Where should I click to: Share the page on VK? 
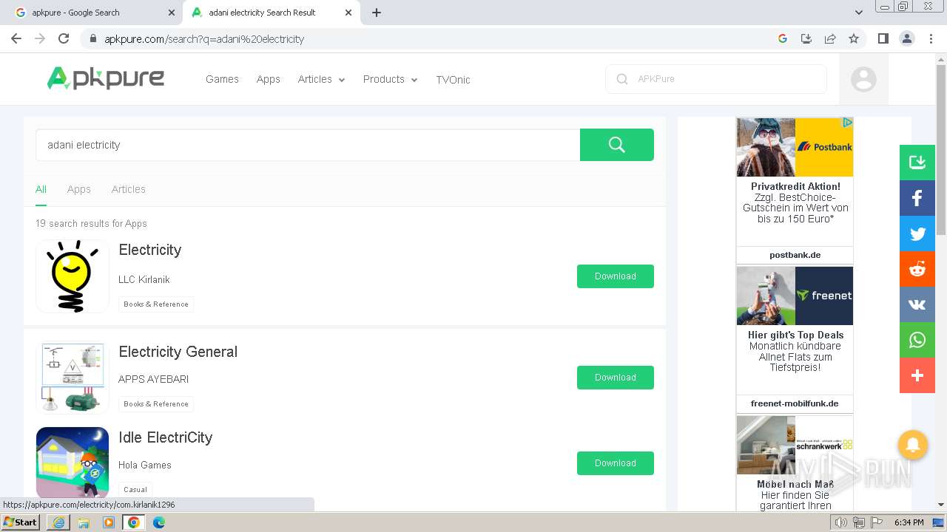(917, 304)
